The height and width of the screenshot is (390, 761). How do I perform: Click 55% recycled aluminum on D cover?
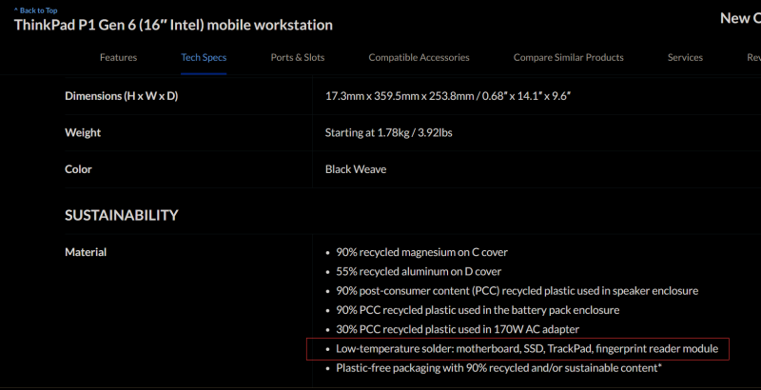click(x=419, y=272)
